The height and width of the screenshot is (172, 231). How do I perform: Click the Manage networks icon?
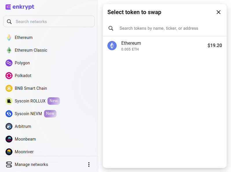(x=9, y=164)
